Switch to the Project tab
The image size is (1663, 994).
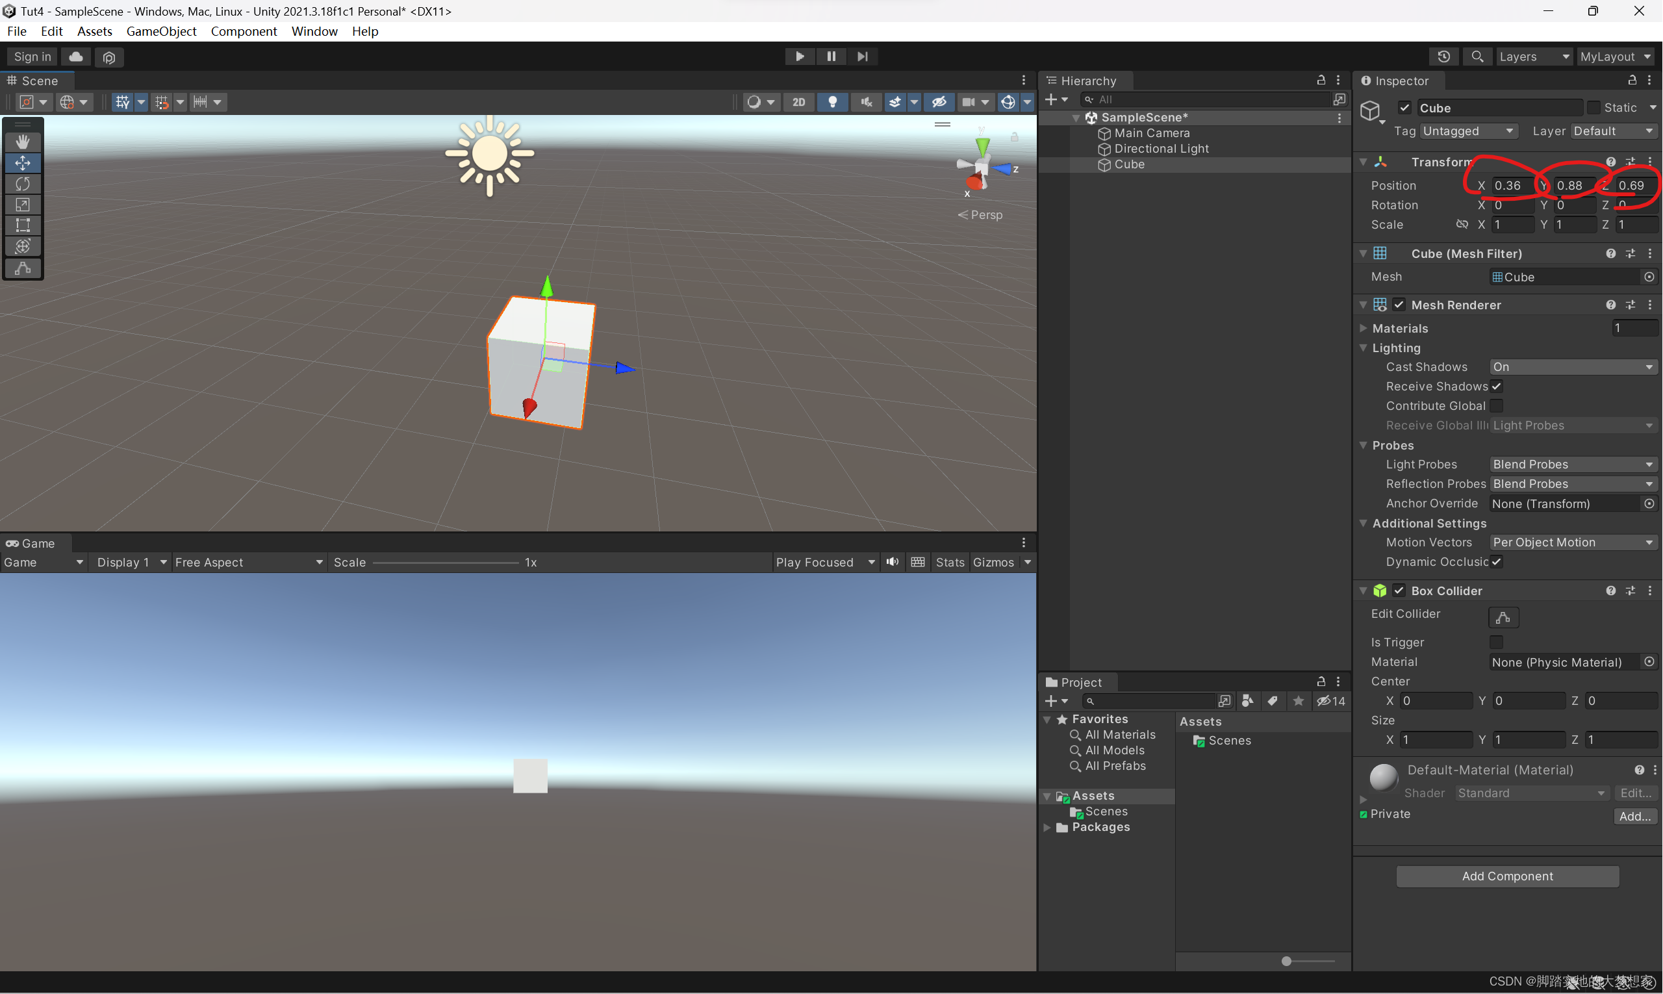(1074, 682)
